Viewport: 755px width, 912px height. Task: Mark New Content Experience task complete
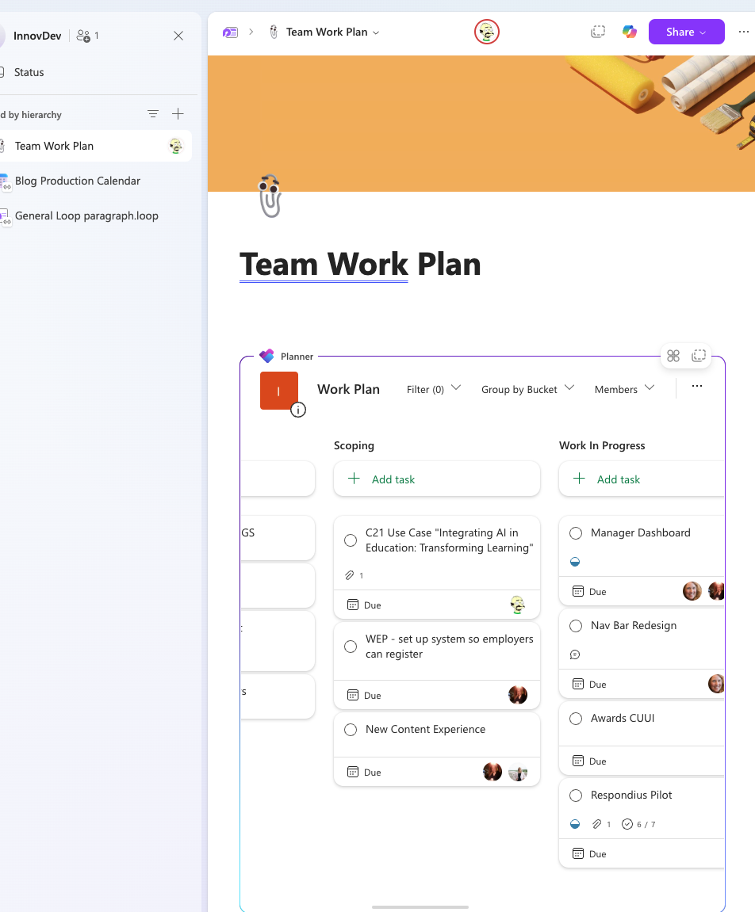click(x=351, y=730)
